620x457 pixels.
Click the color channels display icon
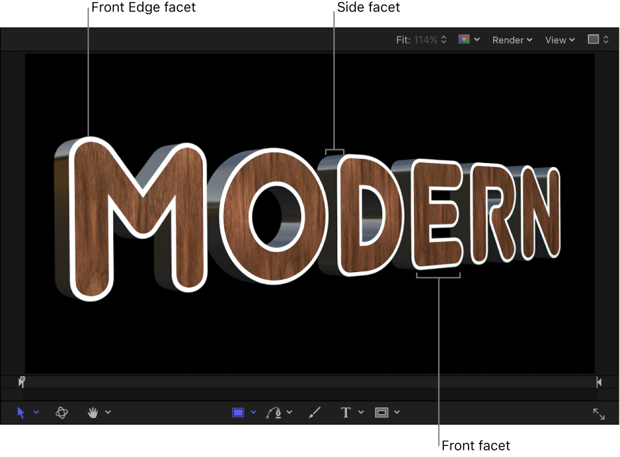(465, 40)
